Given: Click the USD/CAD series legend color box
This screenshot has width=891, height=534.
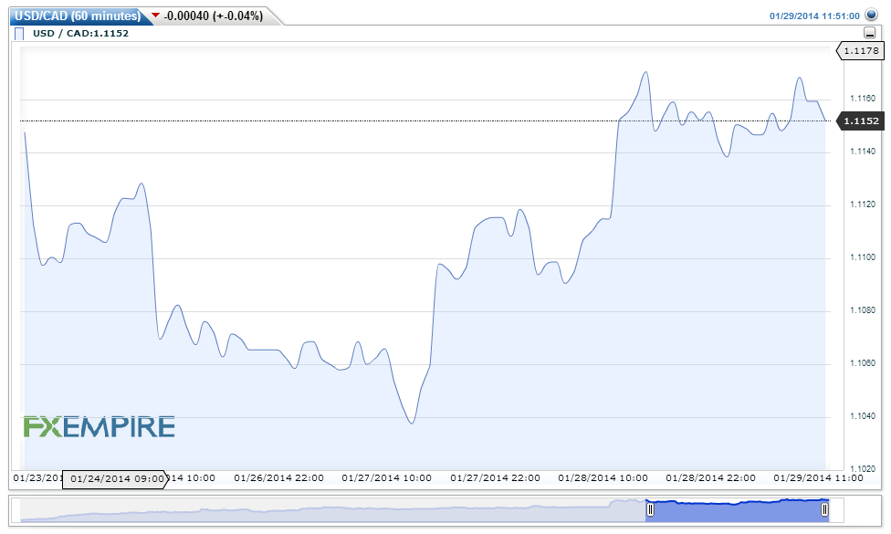Looking at the screenshot, I should [x=19, y=34].
